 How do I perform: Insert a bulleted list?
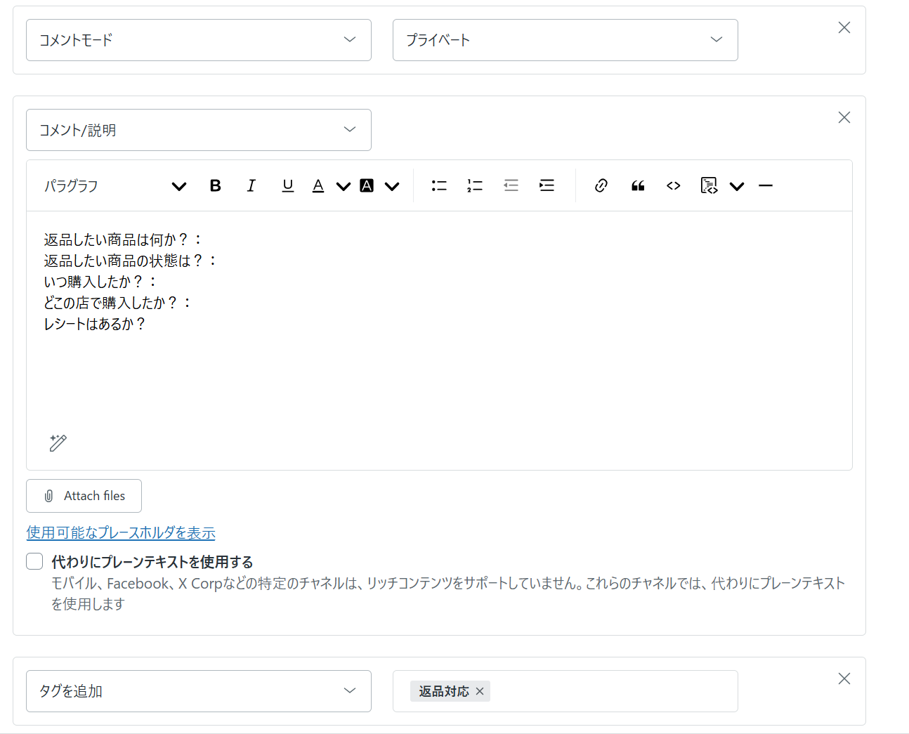pos(439,185)
